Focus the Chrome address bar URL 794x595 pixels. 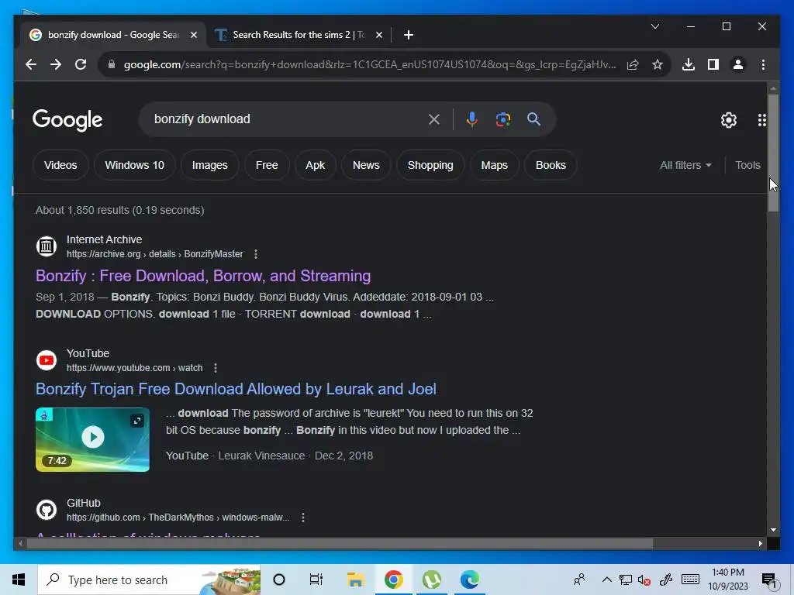(x=370, y=65)
